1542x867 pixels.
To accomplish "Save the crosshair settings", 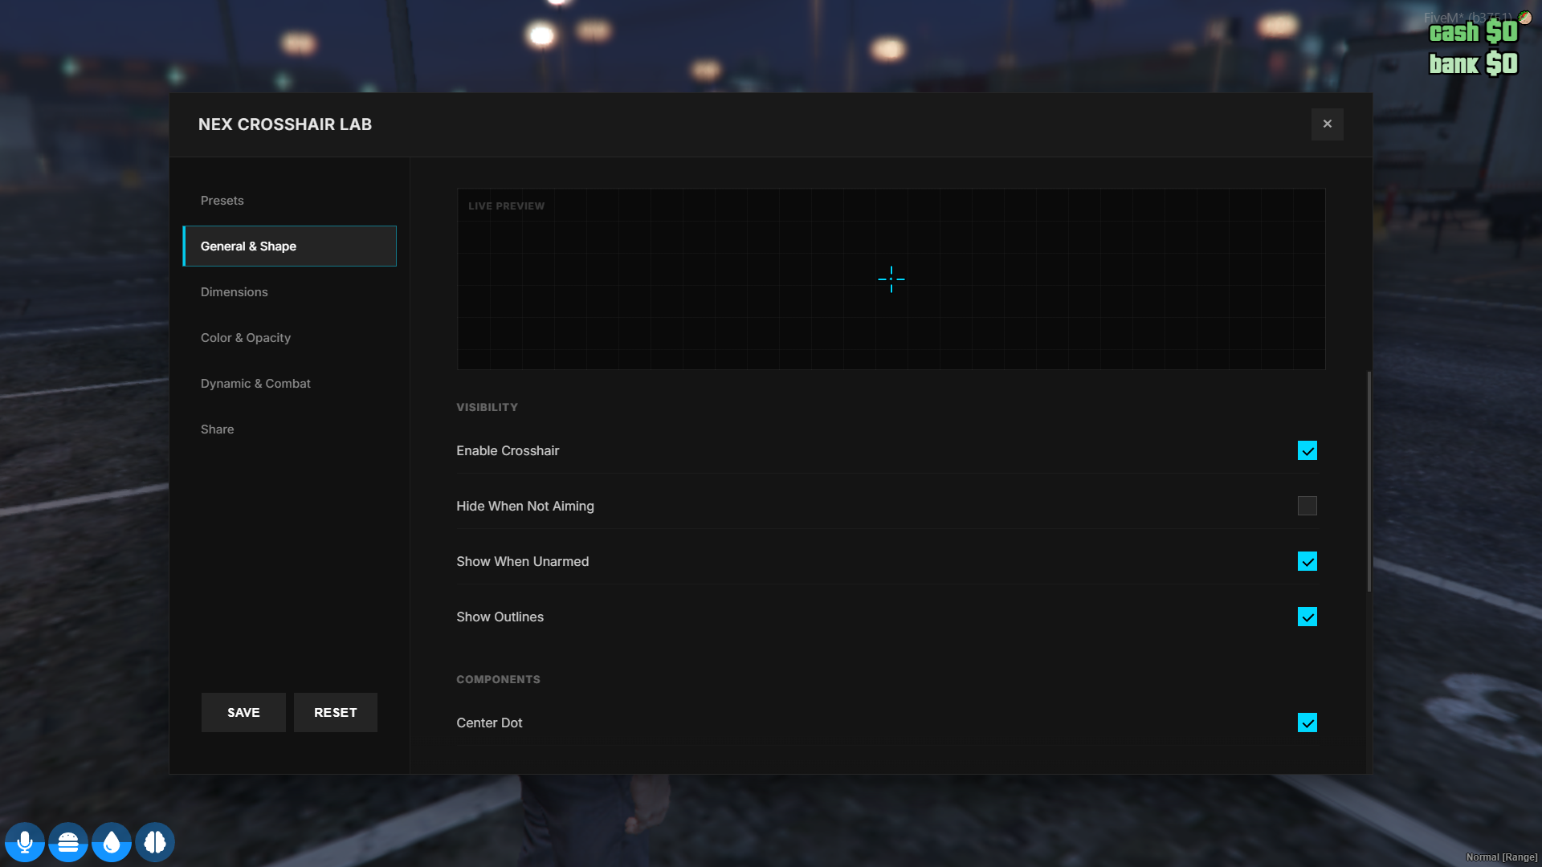I will tap(243, 712).
